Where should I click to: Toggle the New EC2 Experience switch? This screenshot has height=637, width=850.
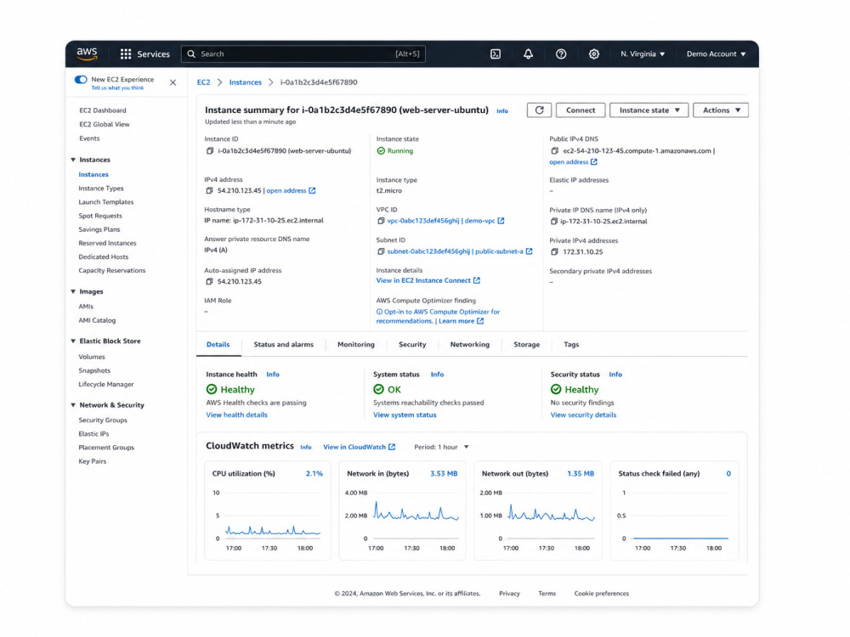(81, 80)
